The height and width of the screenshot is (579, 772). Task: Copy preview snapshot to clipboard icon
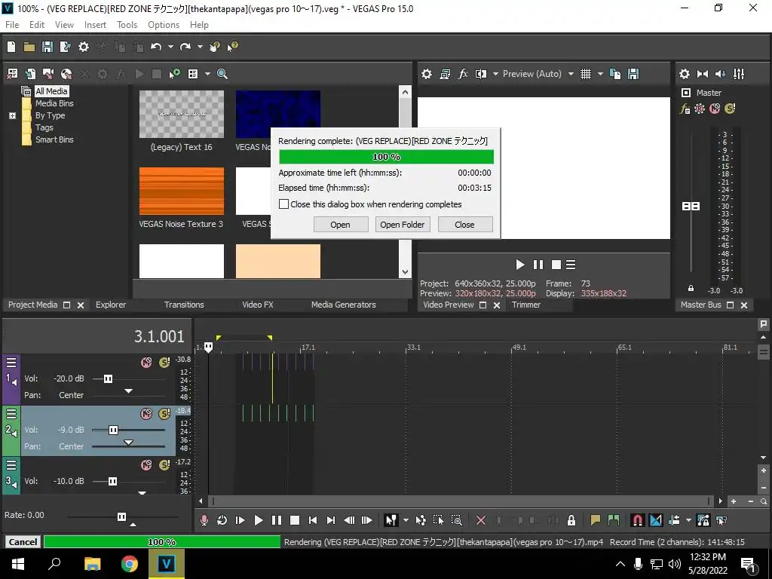click(615, 74)
